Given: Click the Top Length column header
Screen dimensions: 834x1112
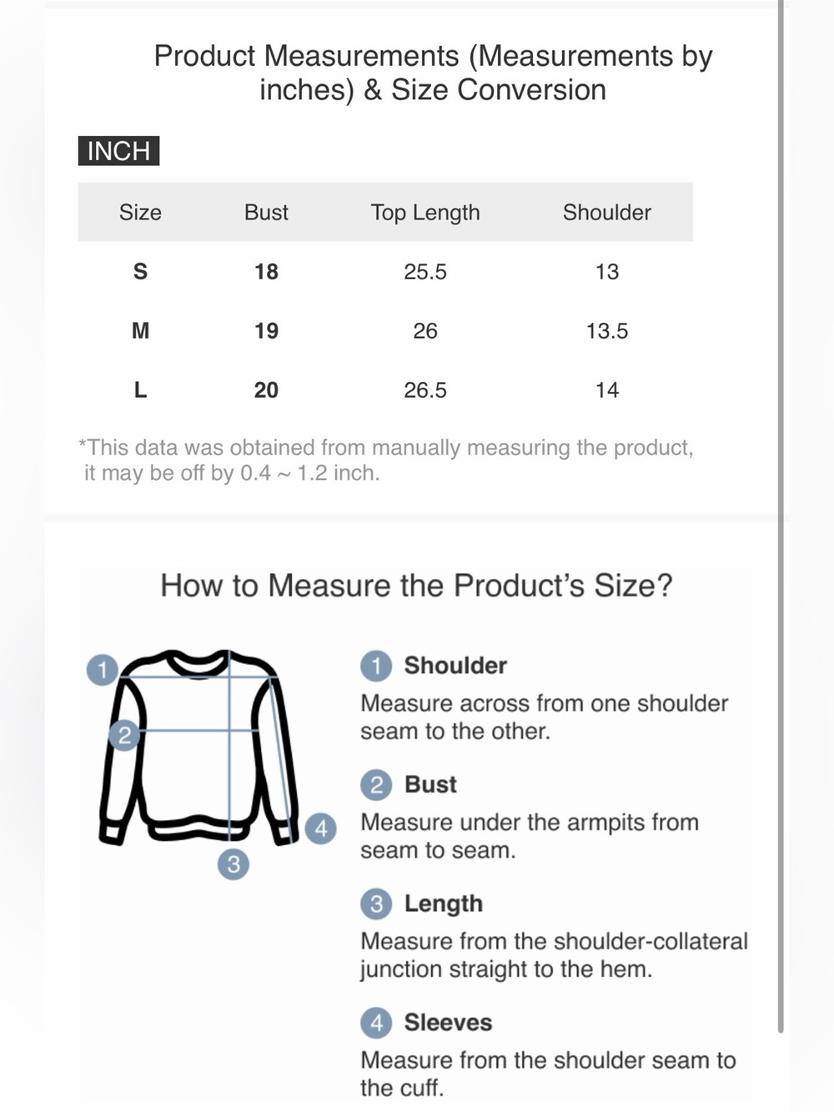Looking at the screenshot, I should click(425, 213).
